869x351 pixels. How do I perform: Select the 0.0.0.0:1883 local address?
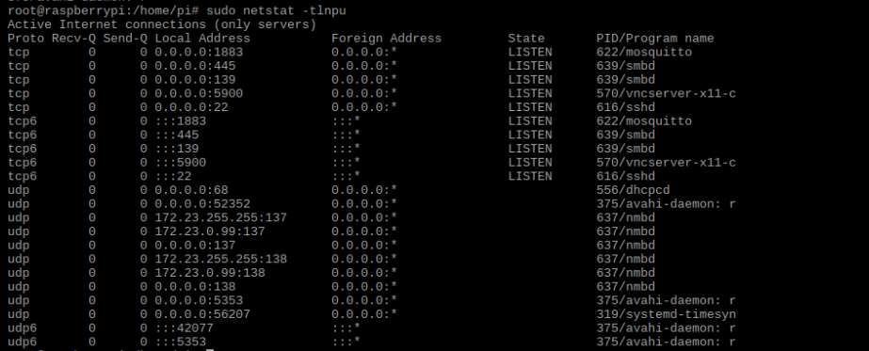click(x=199, y=52)
